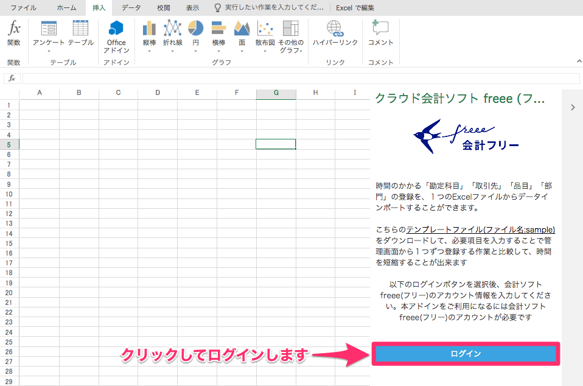Click the 関数 fx insert function icon

point(14,28)
